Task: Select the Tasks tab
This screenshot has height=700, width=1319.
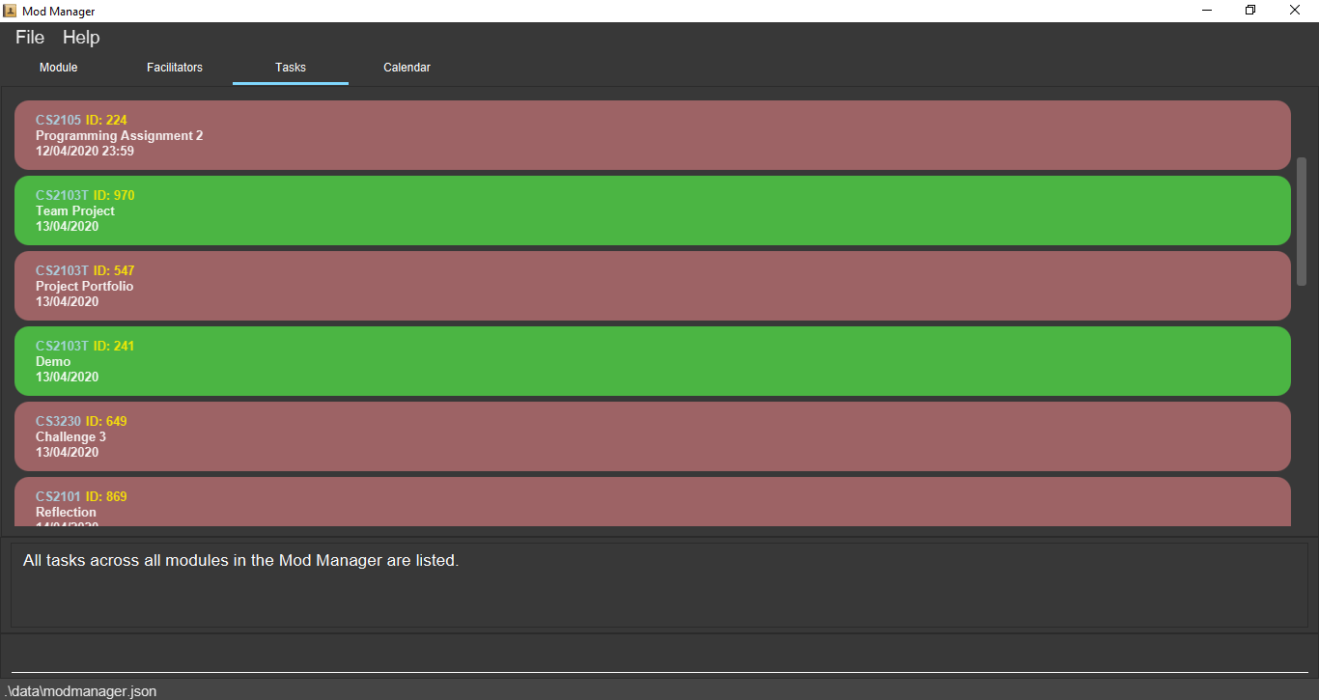Action: [291, 68]
